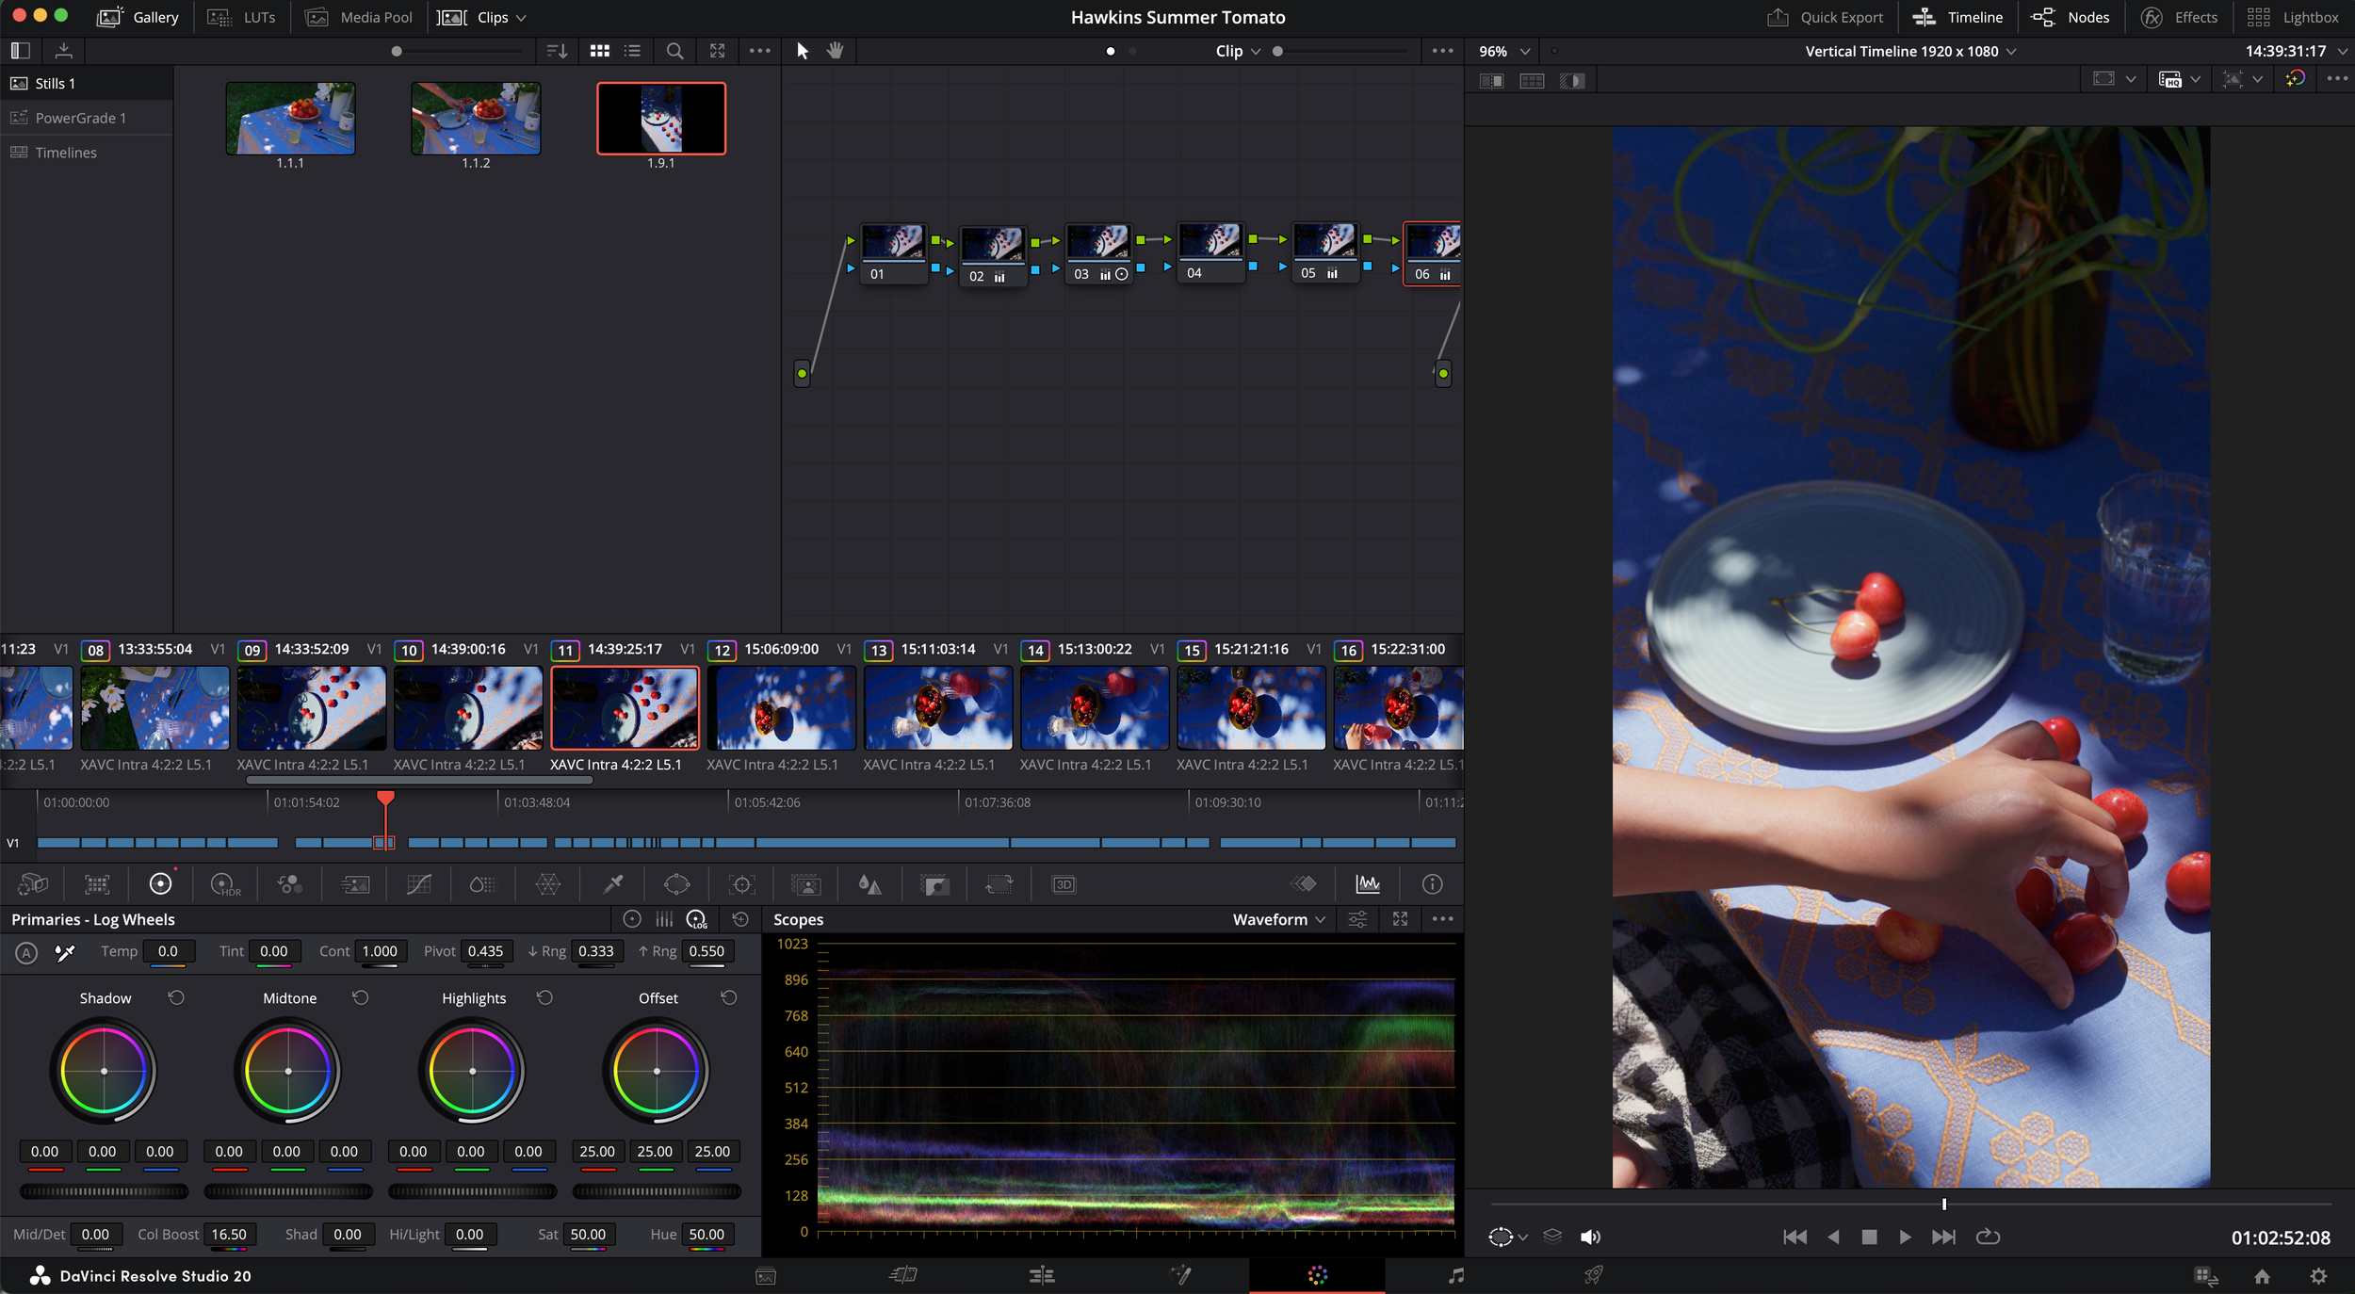Open the Camera Raw palette
This screenshot has height=1294, width=2355.
point(33,884)
